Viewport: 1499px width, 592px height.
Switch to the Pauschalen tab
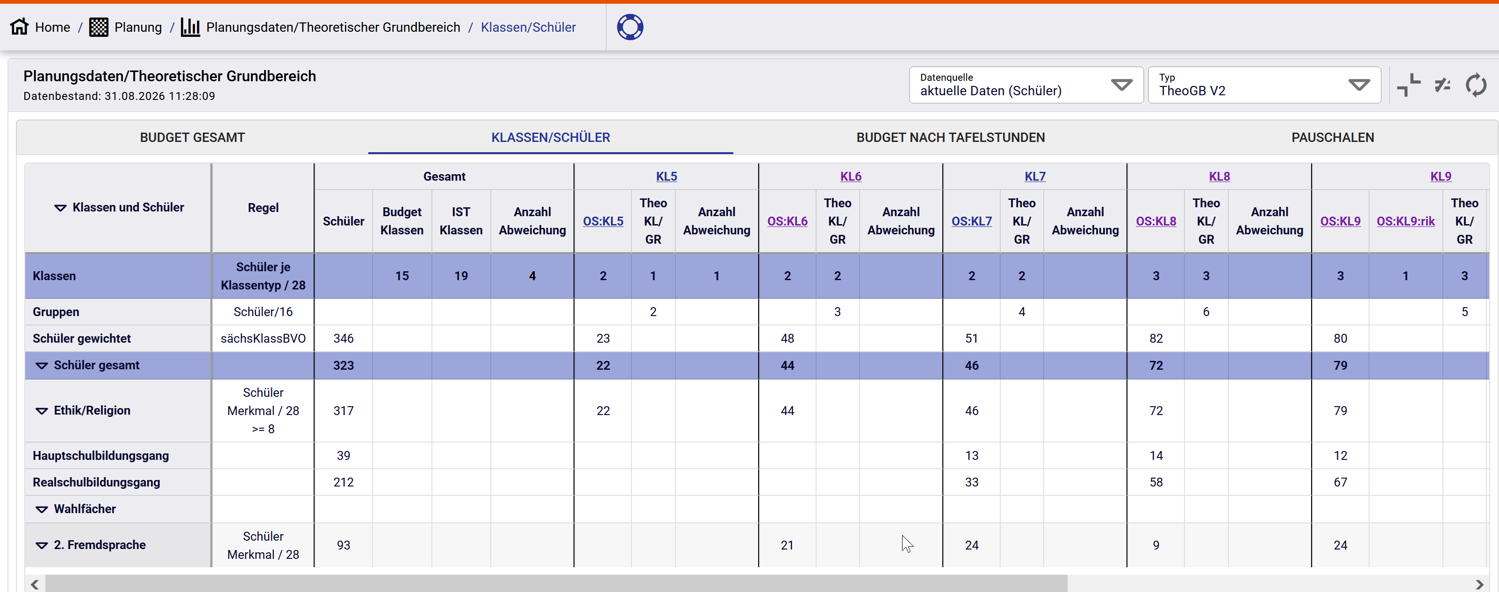(x=1333, y=138)
